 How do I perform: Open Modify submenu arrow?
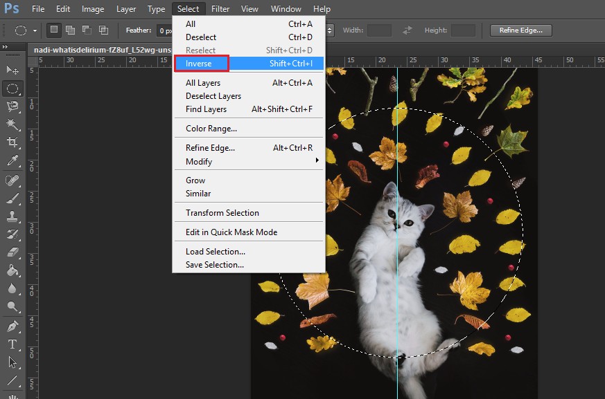(x=317, y=160)
